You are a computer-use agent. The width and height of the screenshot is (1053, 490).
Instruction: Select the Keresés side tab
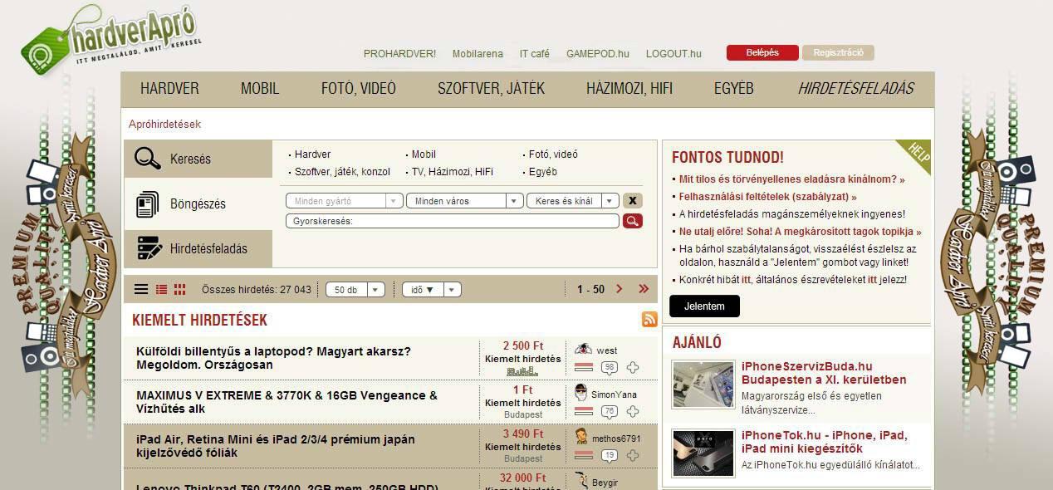coord(198,159)
